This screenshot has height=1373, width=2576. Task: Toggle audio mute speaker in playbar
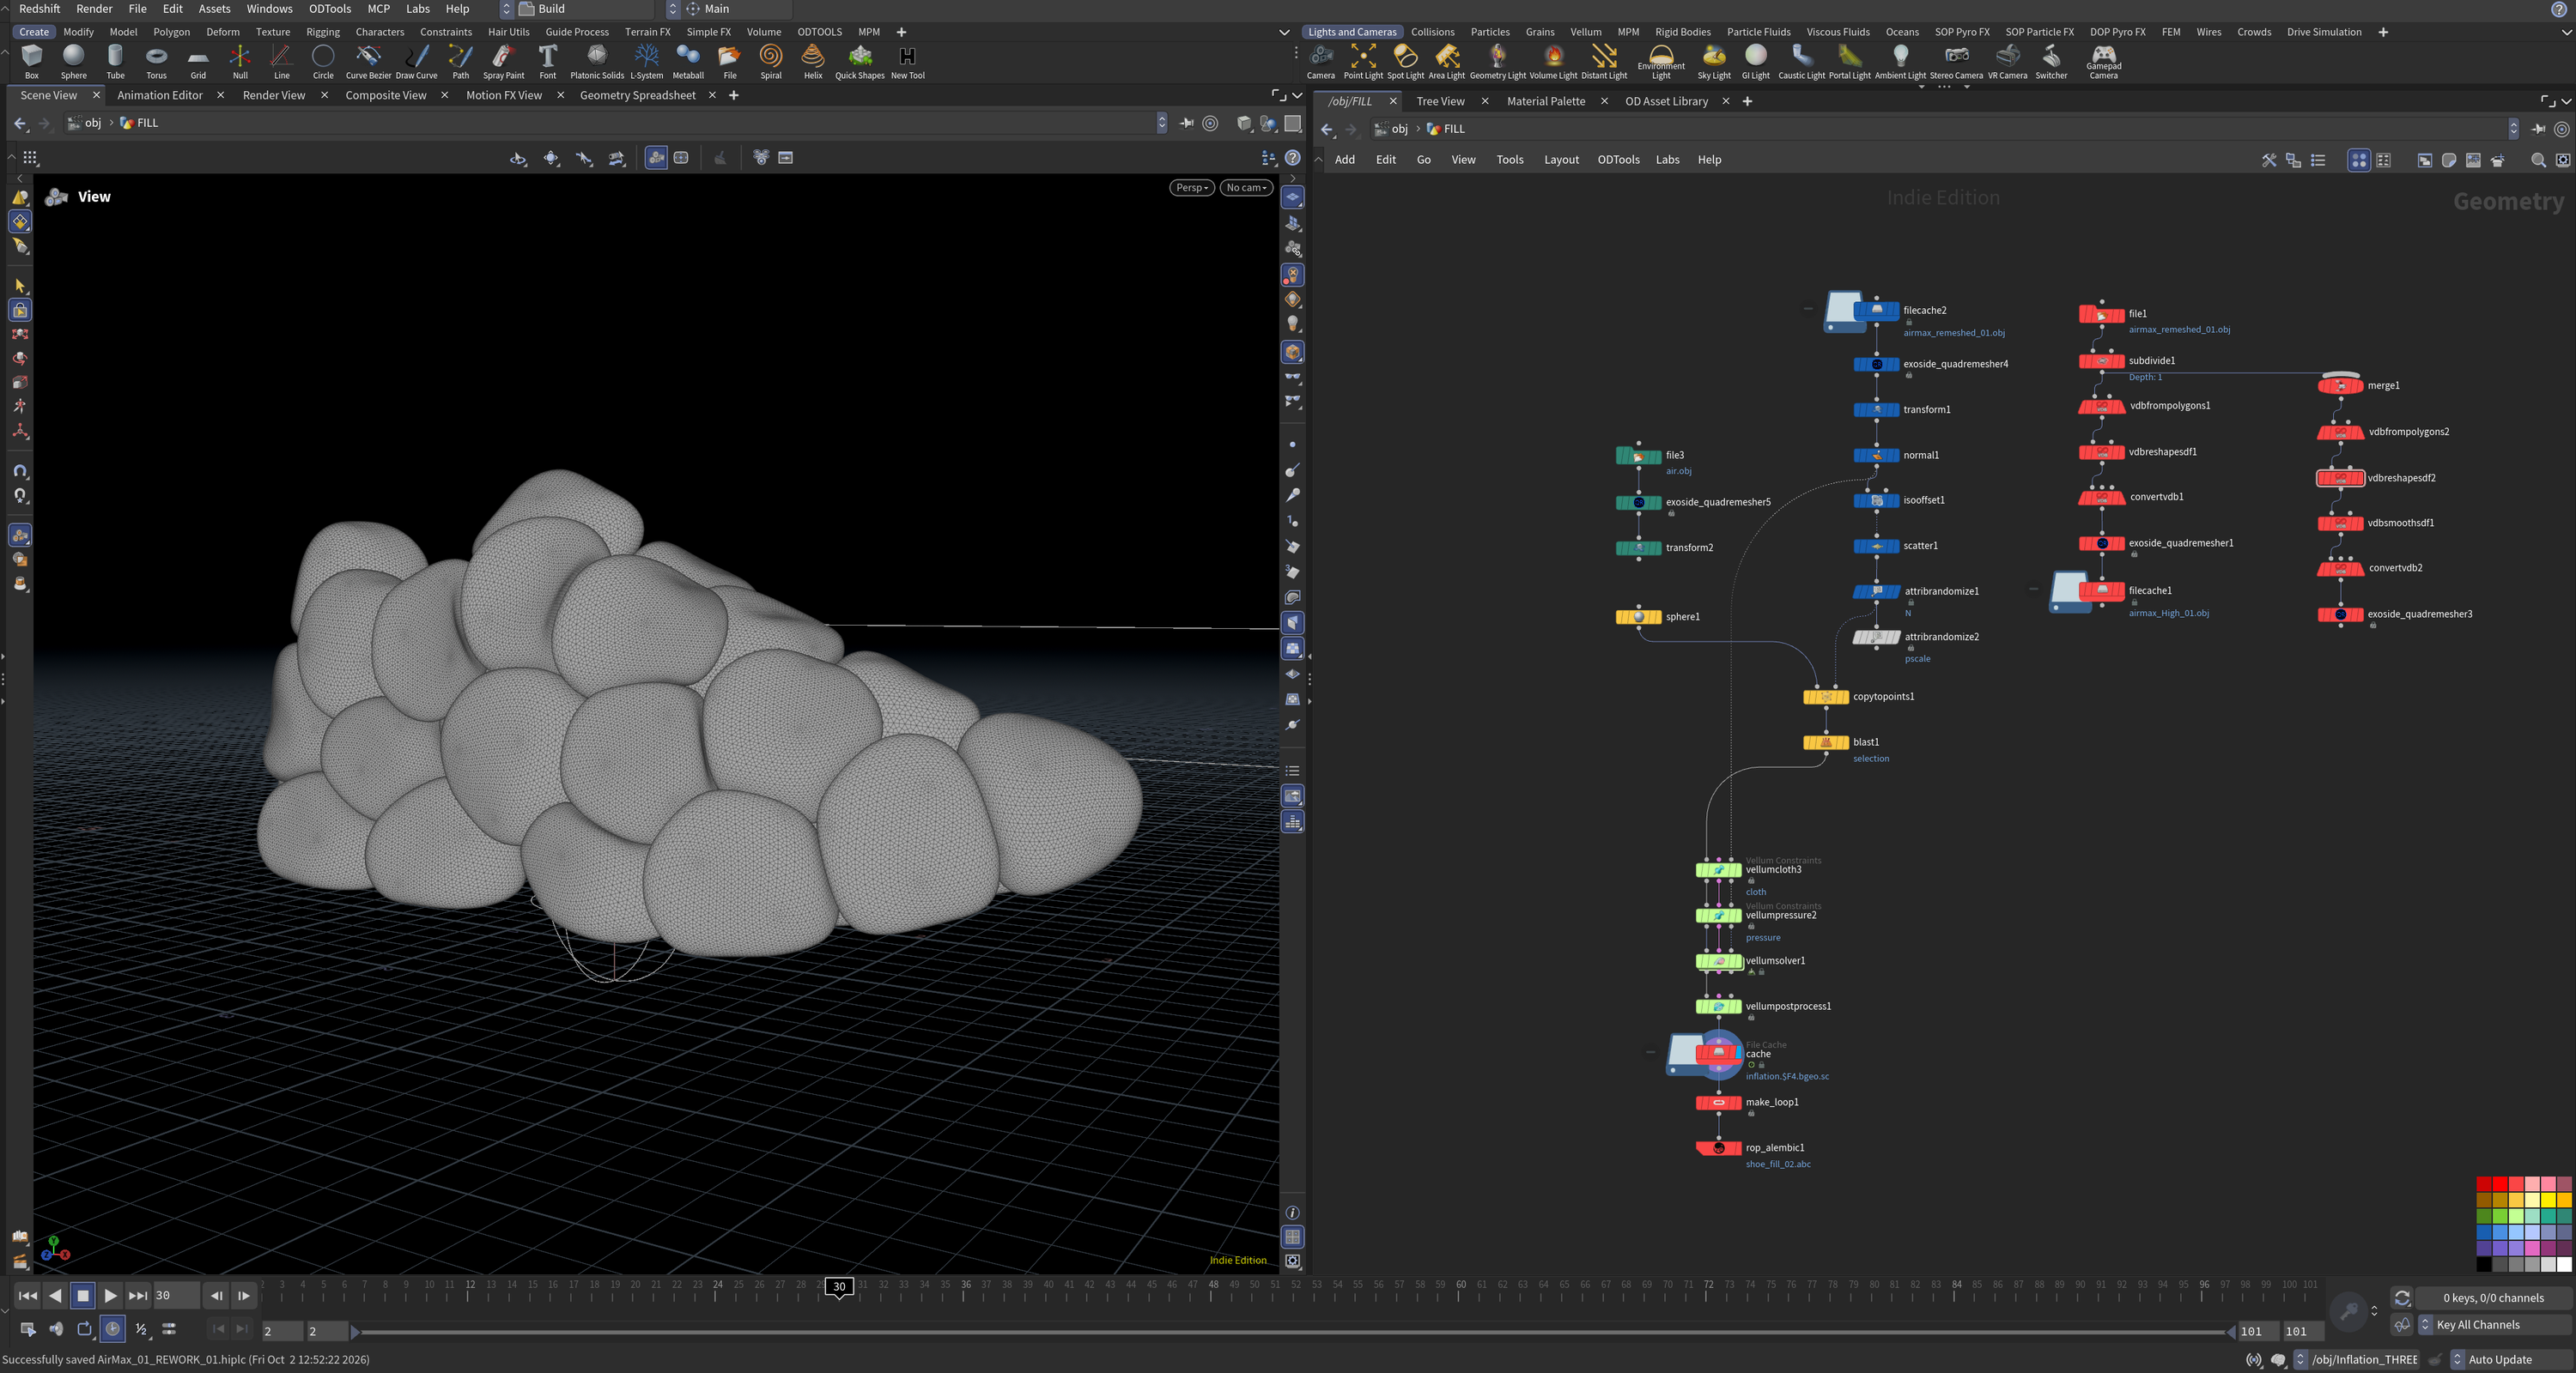click(x=56, y=1329)
